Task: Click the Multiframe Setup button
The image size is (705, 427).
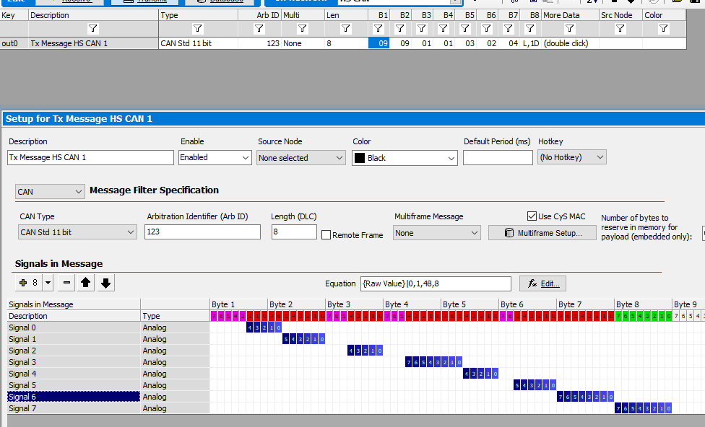Action: [542, 233]
